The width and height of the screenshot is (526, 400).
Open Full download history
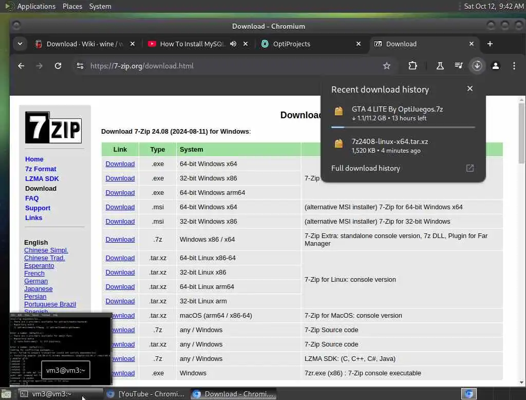(366, 168)
